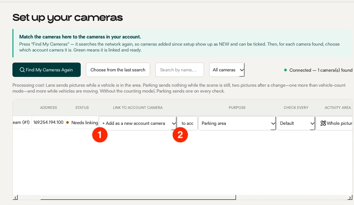This screenshot has height=205, width=354.
Task: Expand the Add as a new account camera dropdown
Action: 138,123
